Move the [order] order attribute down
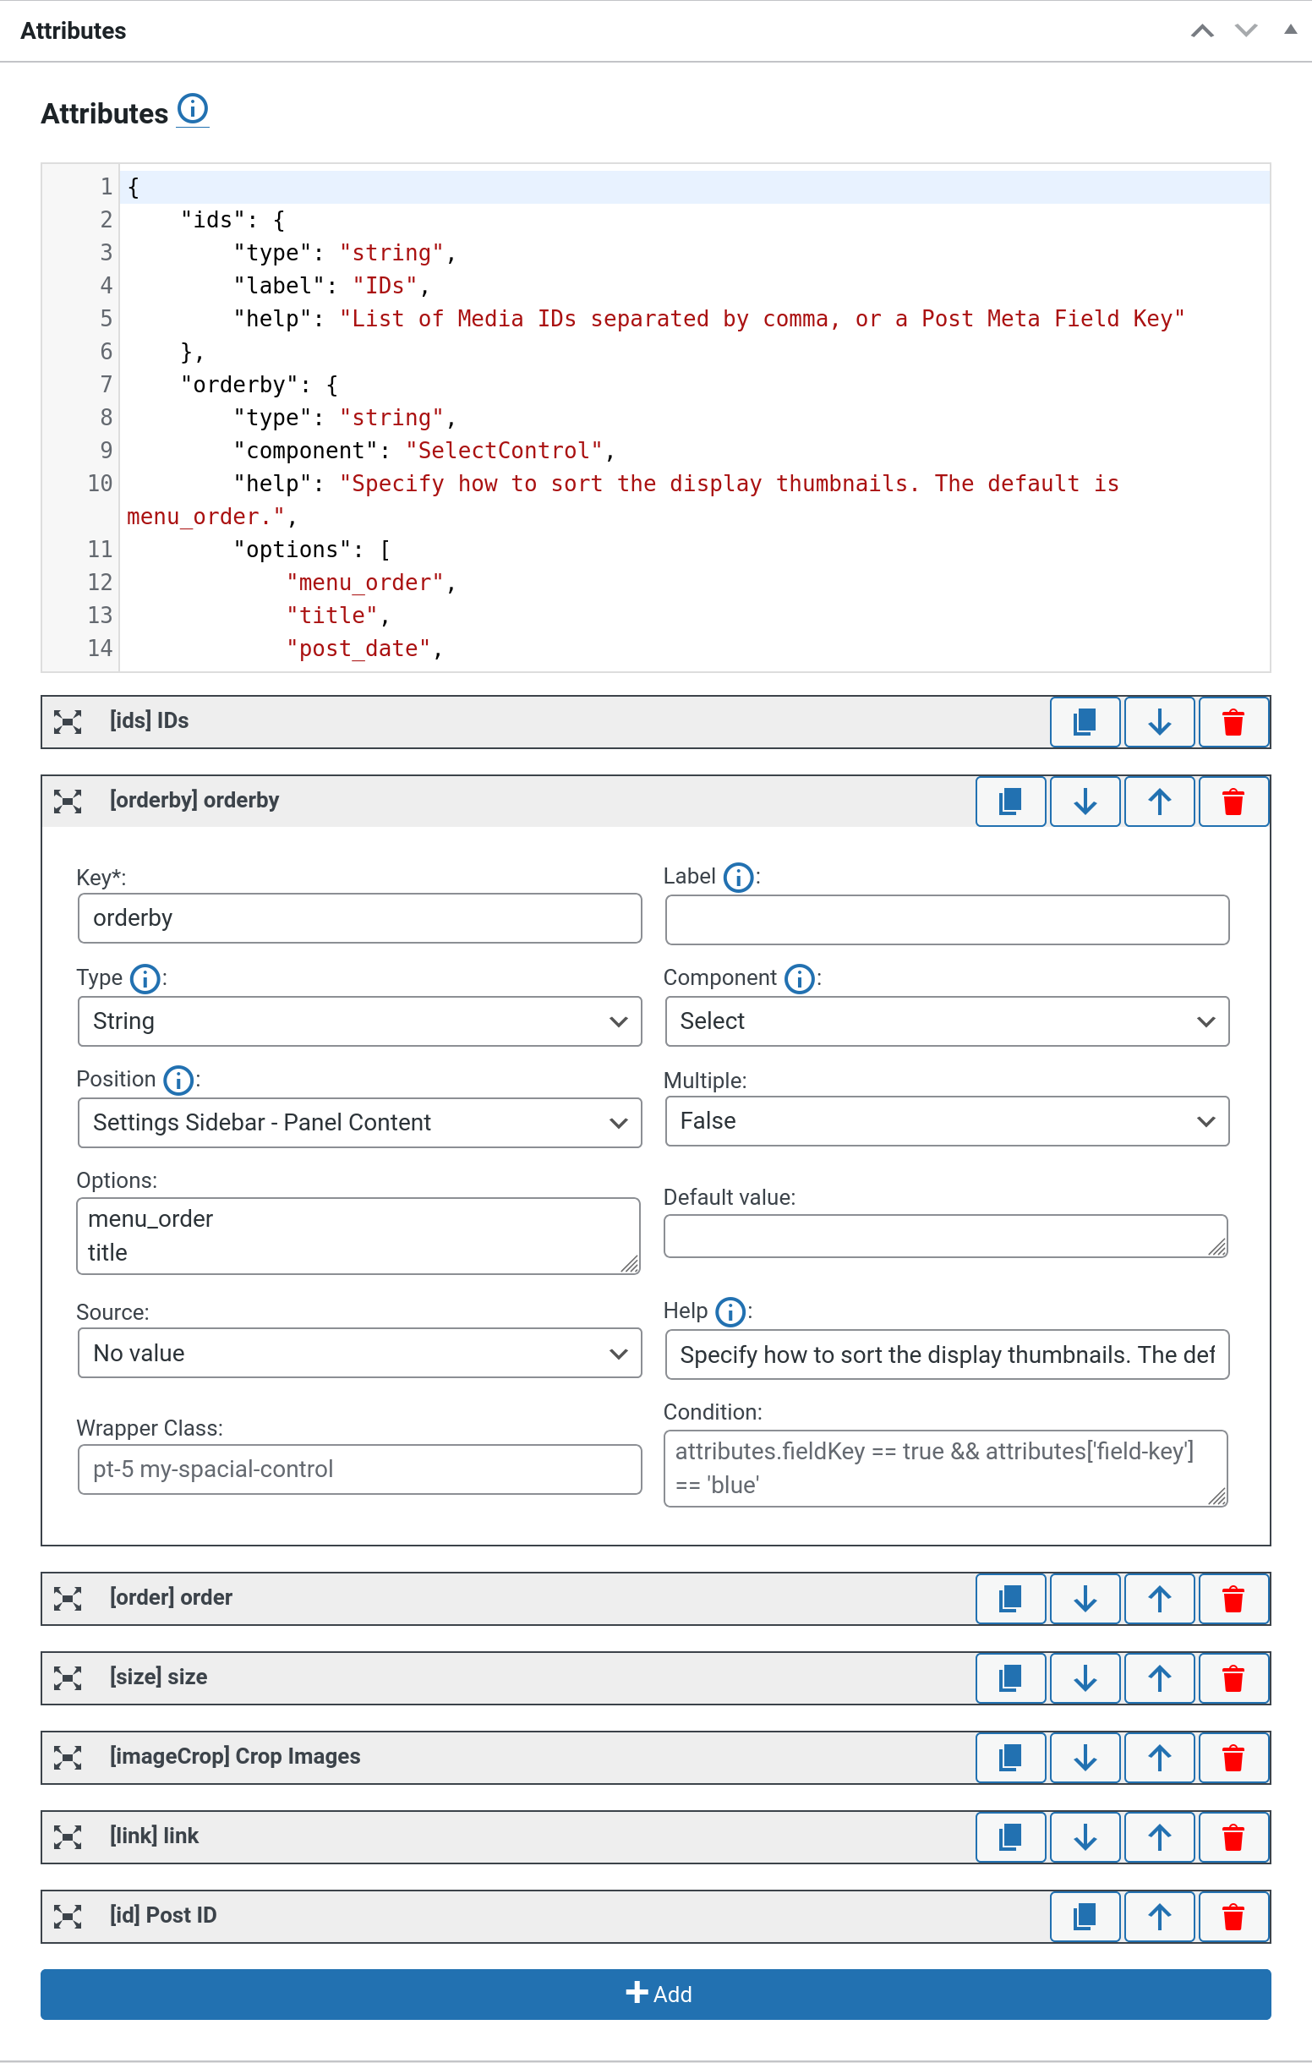Image resolution: width=1312 pixels, height=2063 pixels. tap(1085, 1599)
